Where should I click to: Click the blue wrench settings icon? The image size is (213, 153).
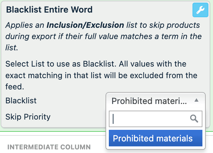click(200, 10)
